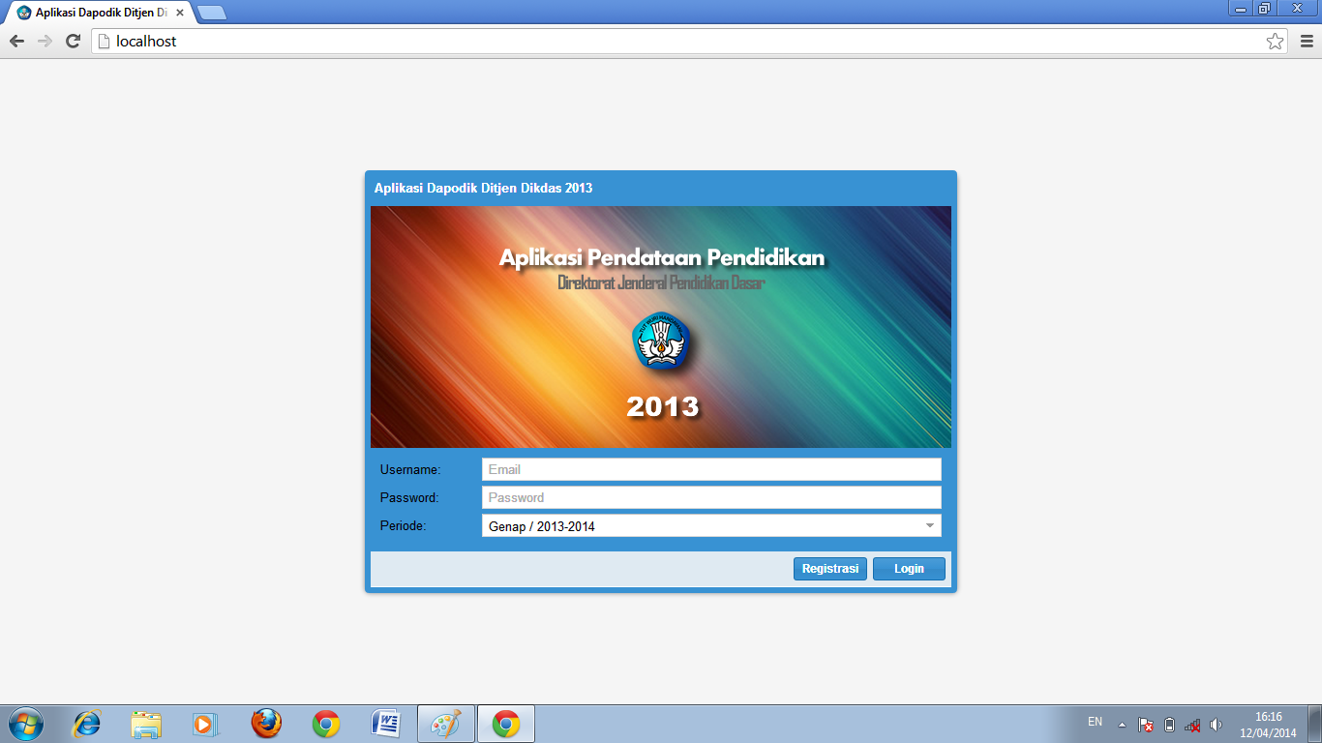This screenshot has height=743, width=1322.
Task: Click the Tut Wuri Handayani logo
Action: (x=662, y=341)
